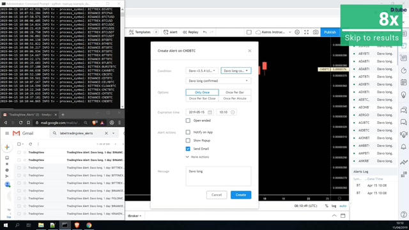Screen dimensions: 409x230
Task: Toggle the log scale button
Action: click(x=334, y=206)
